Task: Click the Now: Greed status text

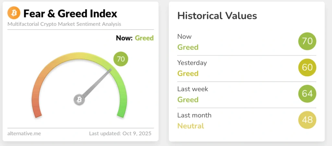Action: click(x=135, y=38)
